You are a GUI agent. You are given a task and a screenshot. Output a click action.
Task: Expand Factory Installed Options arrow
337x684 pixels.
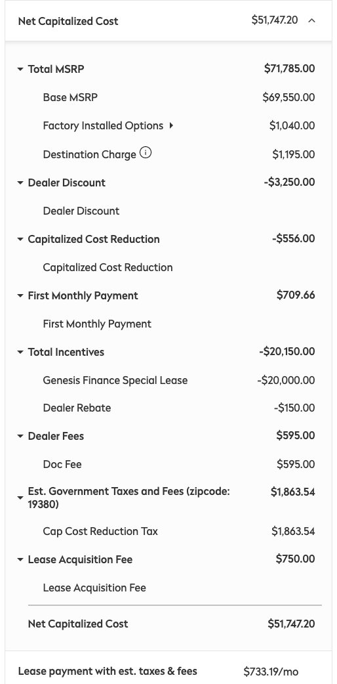pos(171,125)
